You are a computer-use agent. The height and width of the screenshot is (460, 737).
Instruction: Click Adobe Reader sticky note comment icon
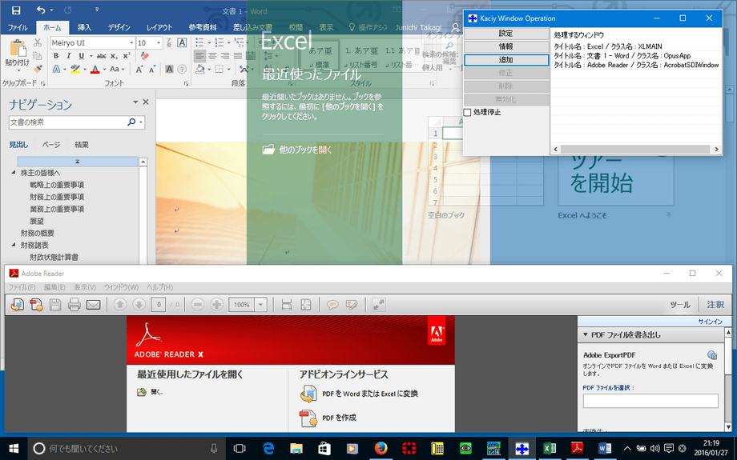[332, 305]
